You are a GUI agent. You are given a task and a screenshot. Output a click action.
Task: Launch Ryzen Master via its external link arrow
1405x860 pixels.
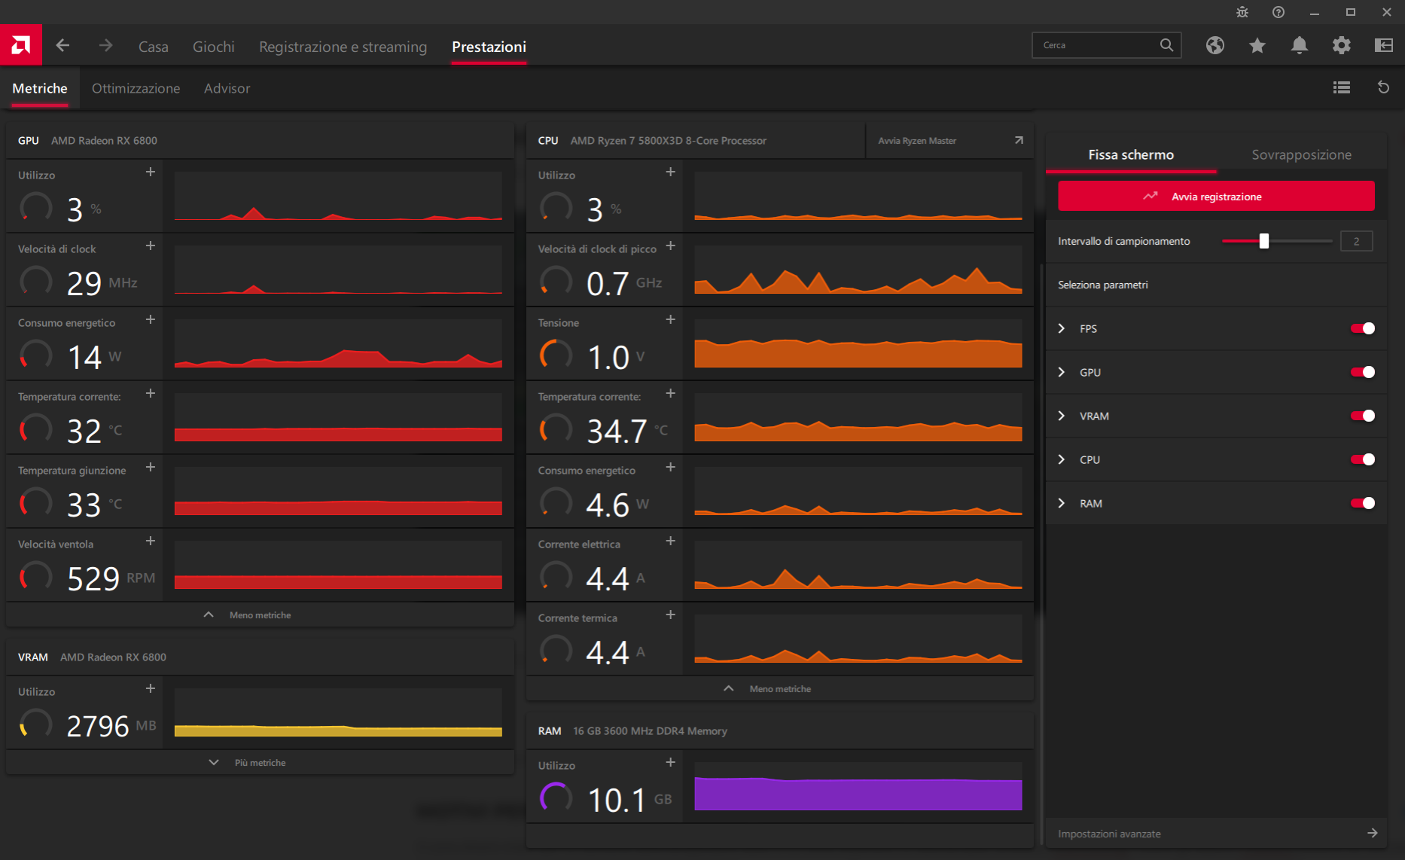pyautogui.click(x=1018, y=140)
